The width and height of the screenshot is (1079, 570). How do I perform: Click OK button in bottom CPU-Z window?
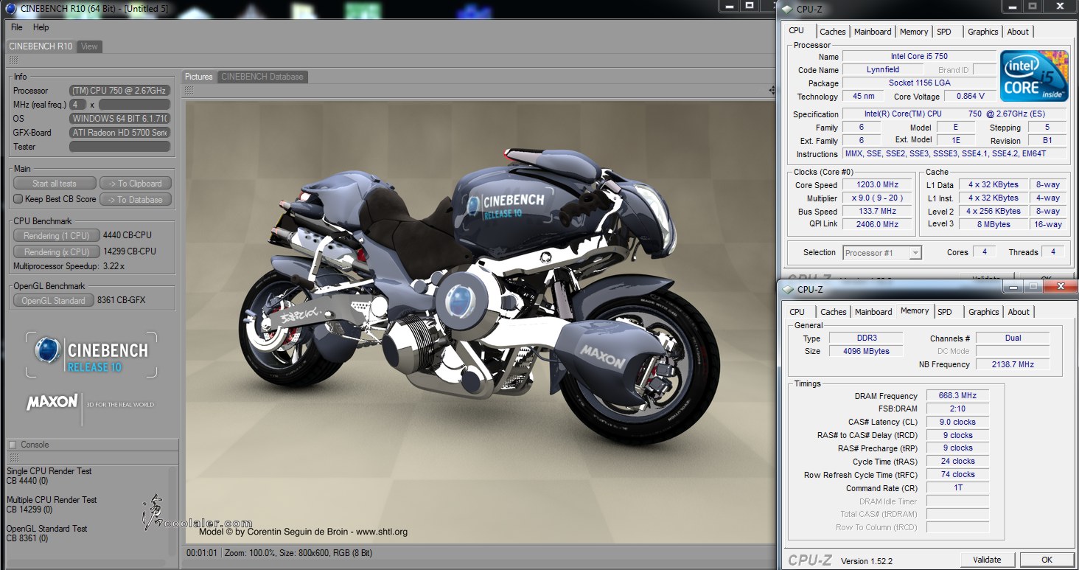coord(1047,560)
